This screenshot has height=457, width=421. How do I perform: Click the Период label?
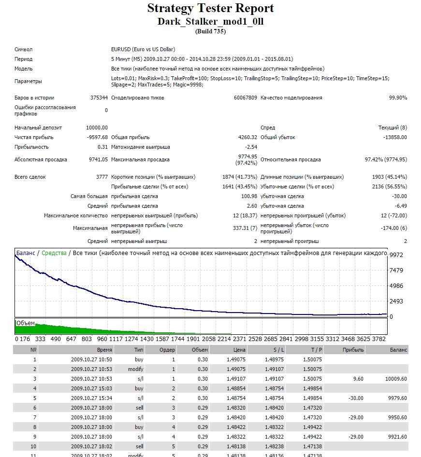[x=24, y=59]
